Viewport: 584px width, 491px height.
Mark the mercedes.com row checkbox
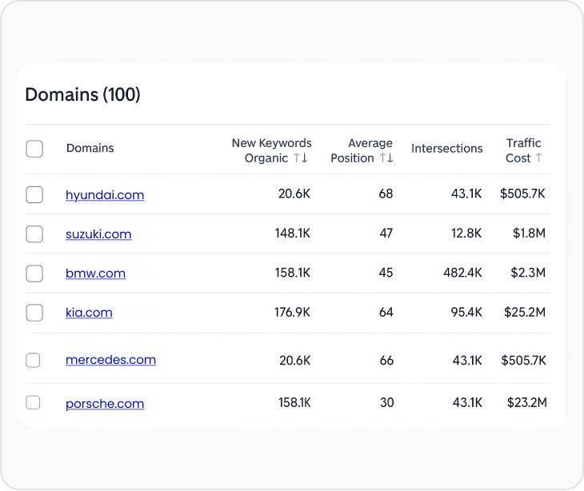point(33,361)
